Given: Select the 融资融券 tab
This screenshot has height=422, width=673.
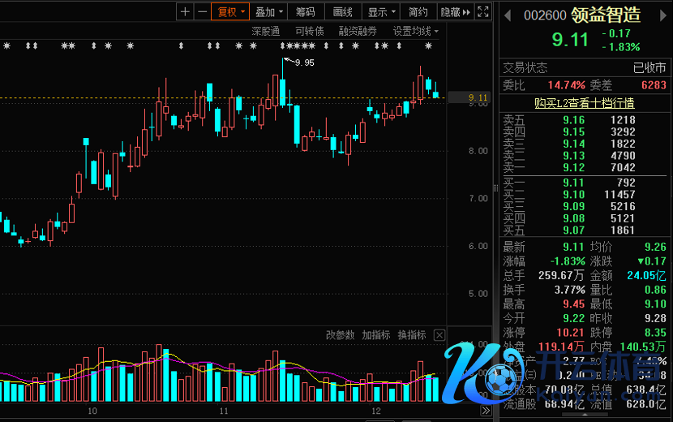Looking at the screenshot, I should 357,31.
